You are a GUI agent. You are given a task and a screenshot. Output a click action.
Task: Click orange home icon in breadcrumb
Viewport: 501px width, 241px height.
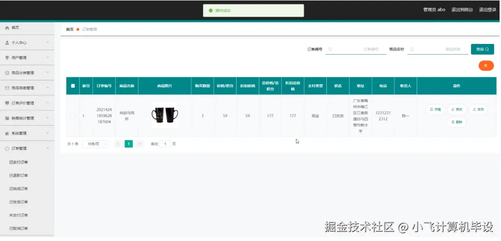tap(78, 29)
